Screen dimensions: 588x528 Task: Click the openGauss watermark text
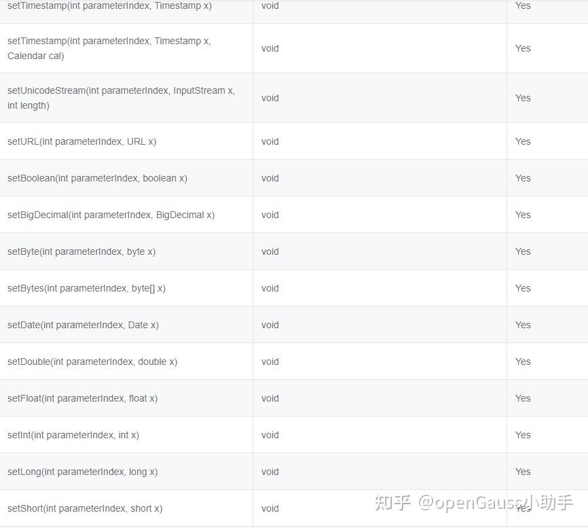(474, 503)
